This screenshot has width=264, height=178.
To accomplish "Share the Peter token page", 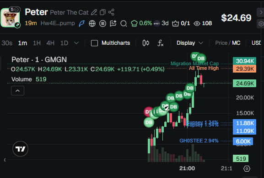I will click(x=111, y=12).
